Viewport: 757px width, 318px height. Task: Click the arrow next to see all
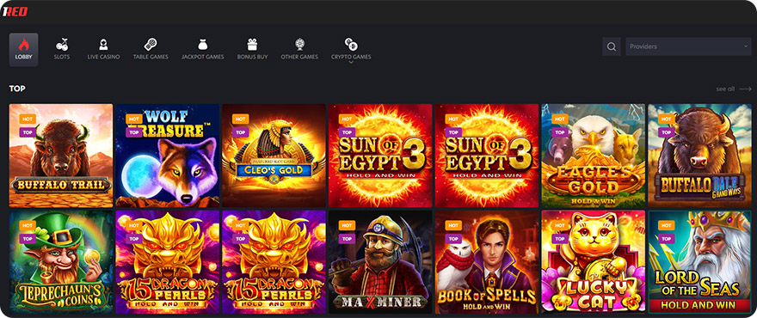745,89
